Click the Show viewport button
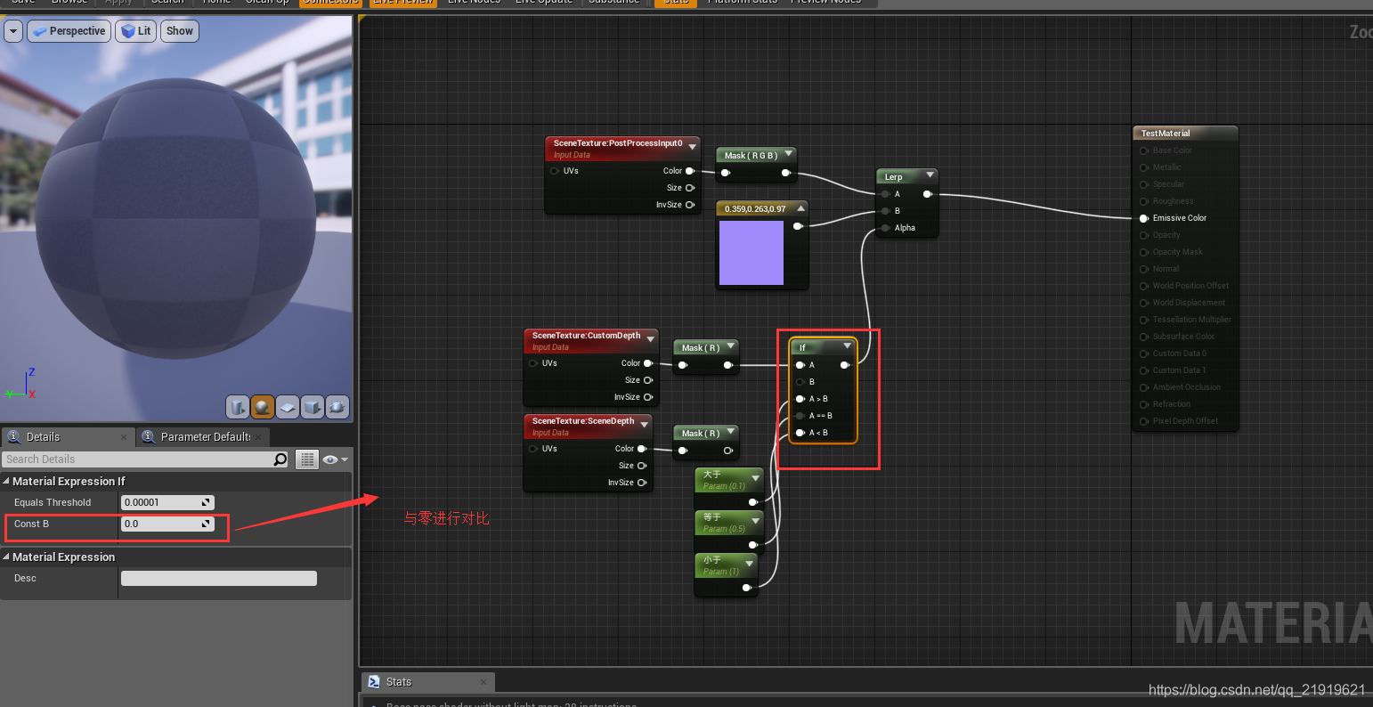This screenshot has height=707, width=1373. (179, 31)
